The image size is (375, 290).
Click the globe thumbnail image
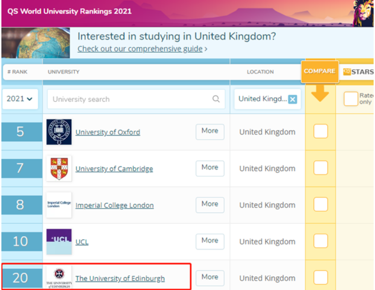coord(36,43)
